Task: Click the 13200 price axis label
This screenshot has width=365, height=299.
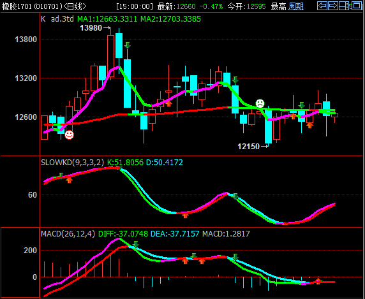Action: [26, 78]
